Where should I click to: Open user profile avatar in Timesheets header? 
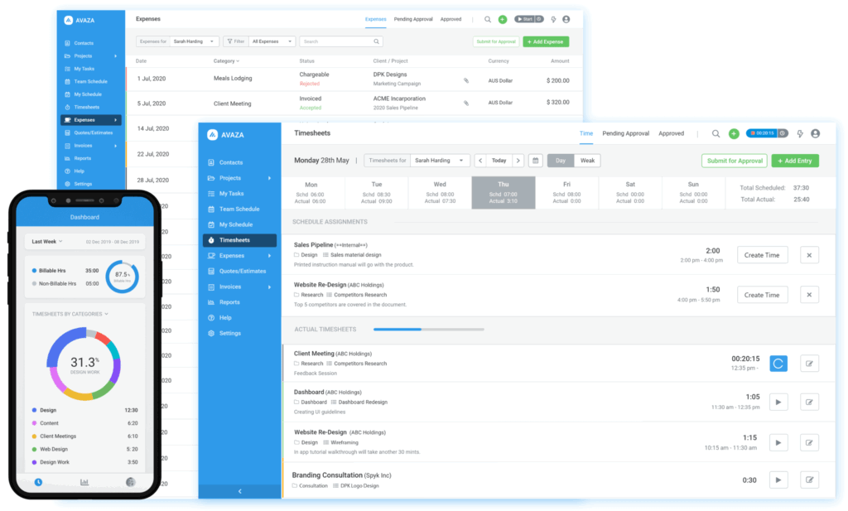(x=815, y=133)
